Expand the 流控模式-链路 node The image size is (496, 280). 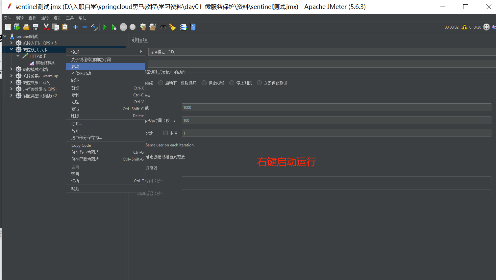pos(11,69)
